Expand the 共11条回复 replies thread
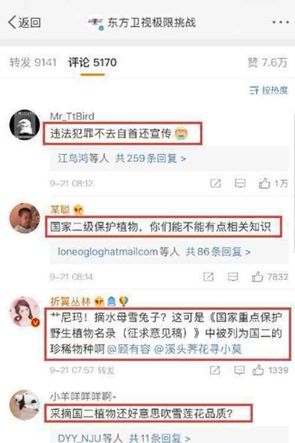 pyautogui.click(x=159, y=438)
